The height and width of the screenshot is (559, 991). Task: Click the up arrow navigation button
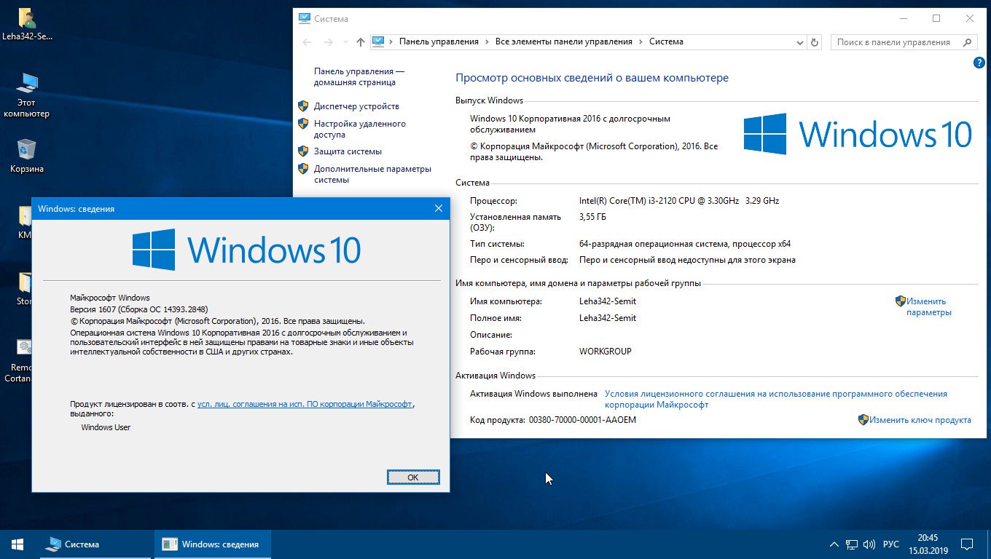[361, 42]
